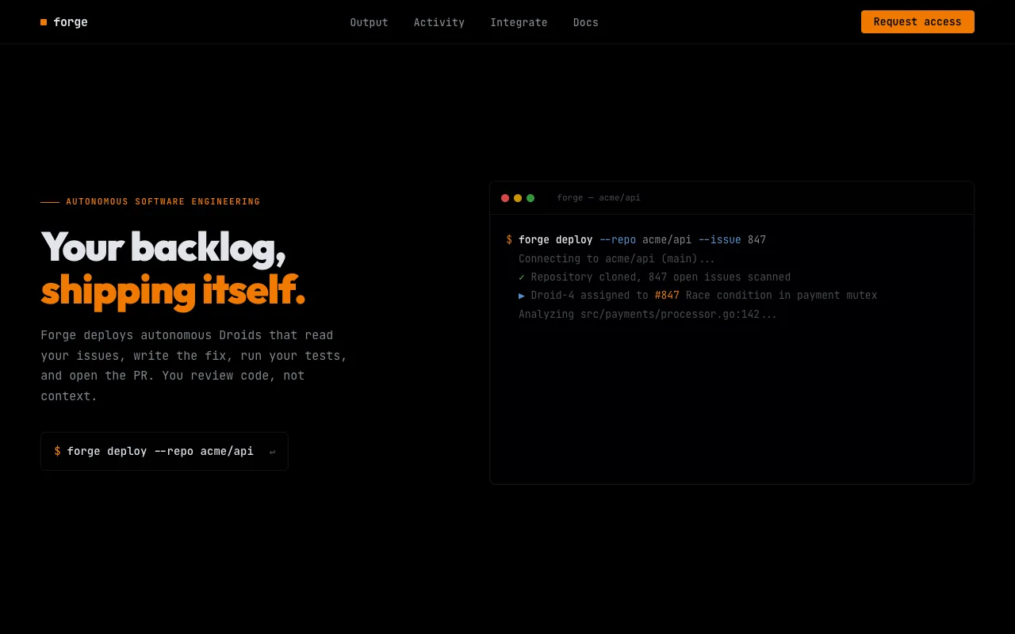Go to the Activity nav link
1015x634 pixels.
click(x=439, y=22)
